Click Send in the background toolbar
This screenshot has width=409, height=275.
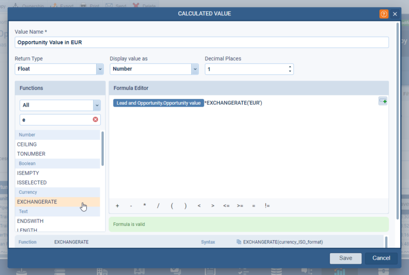coord(117,6)
